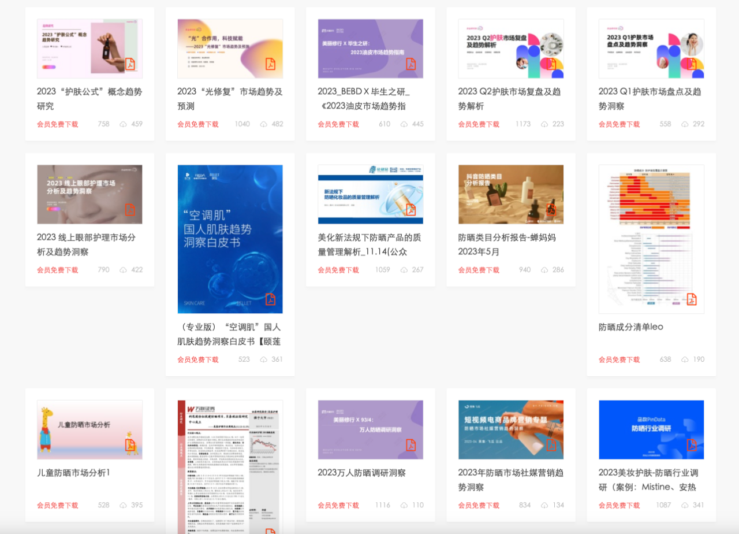
Task: Open 短视频电商品牌营销专题 thumbnail image
Action: click(511, 430)
